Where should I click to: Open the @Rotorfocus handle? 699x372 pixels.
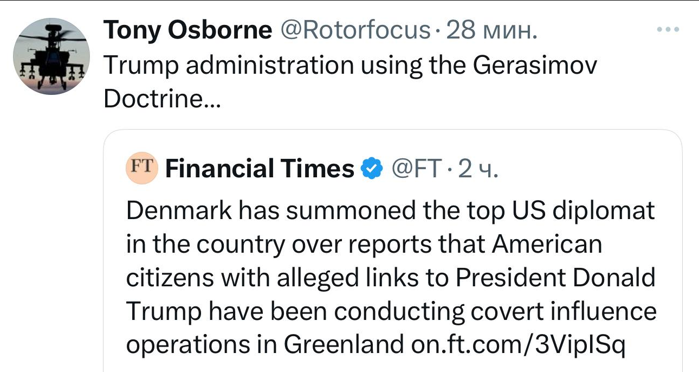354,30
